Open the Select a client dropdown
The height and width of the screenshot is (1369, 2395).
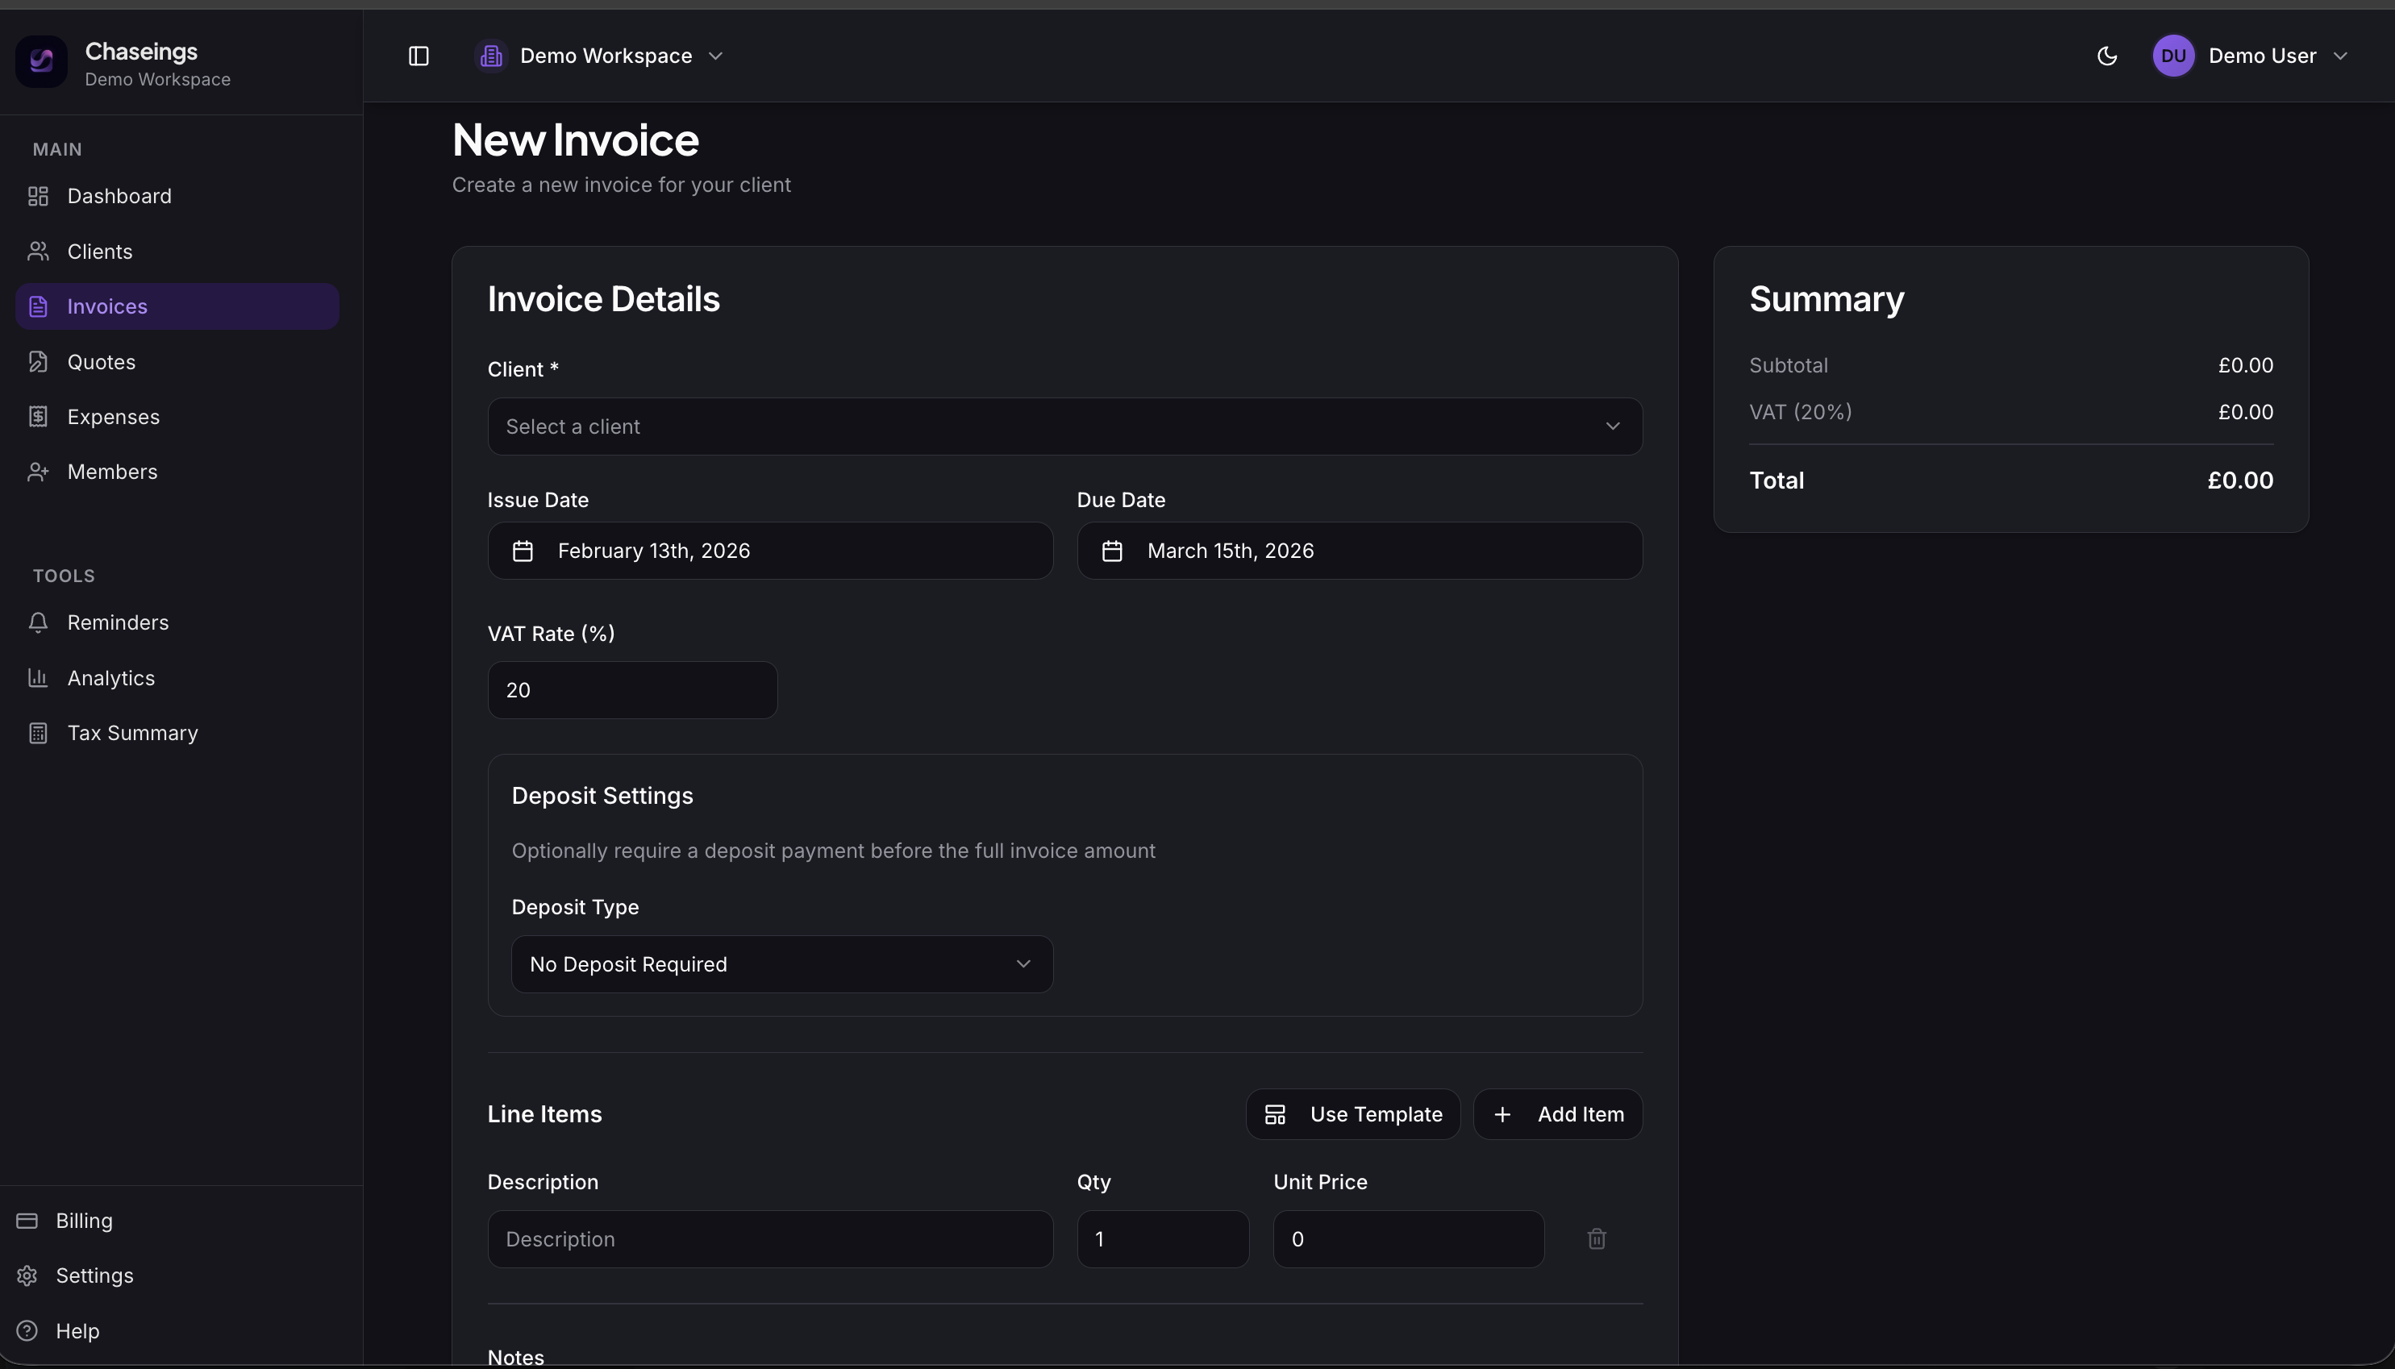pyautogui.click(x=1064, y=426)
